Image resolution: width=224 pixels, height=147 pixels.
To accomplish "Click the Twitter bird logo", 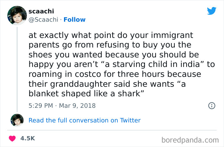I will click(x=212, y=11).
